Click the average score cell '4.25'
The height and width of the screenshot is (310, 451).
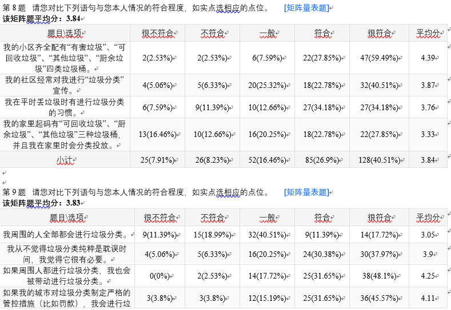click(428, 276)
